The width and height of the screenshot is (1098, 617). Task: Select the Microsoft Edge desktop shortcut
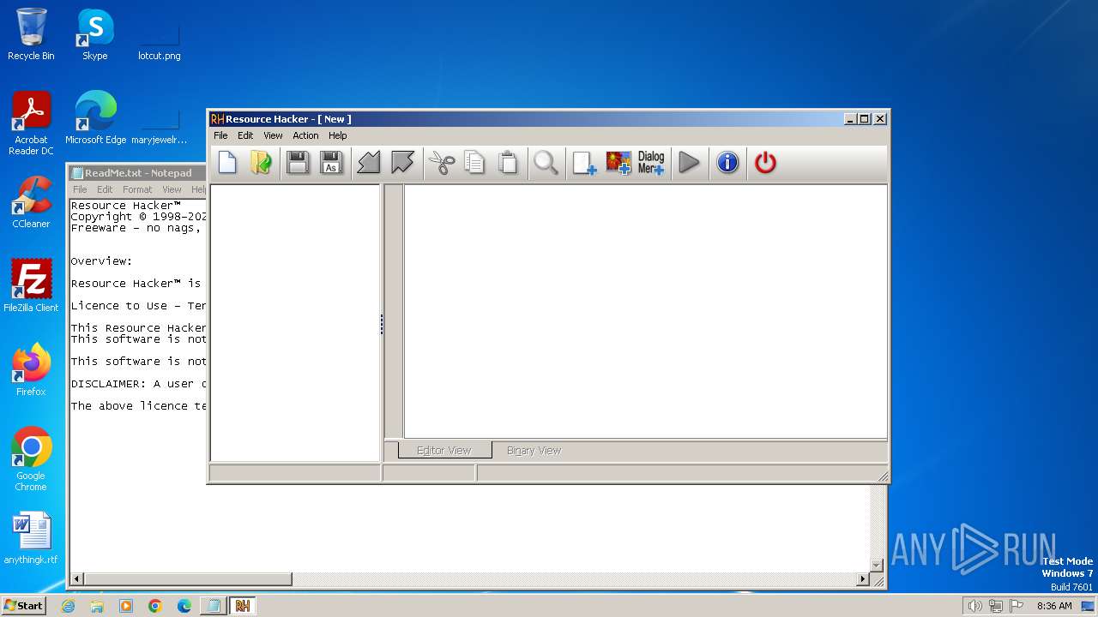tap(95, 118)
